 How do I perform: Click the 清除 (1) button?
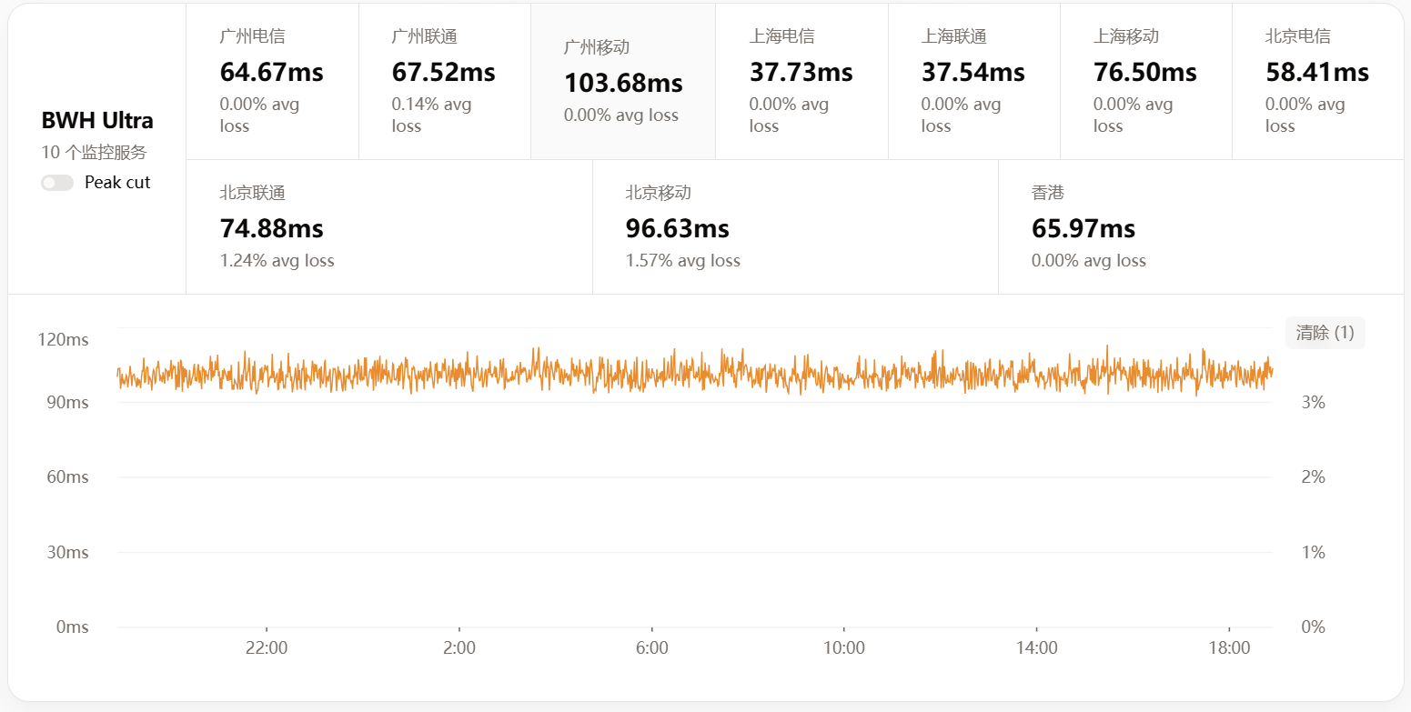point(1325,333)
